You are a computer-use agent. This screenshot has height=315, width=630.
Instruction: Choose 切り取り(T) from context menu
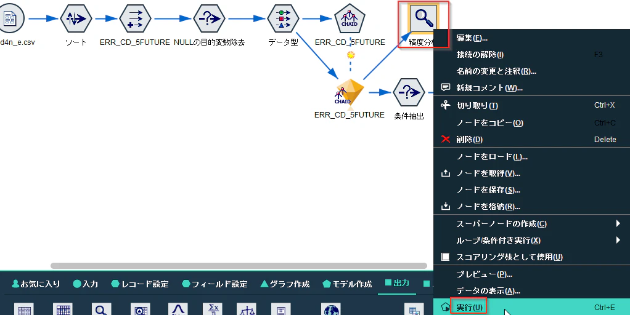(531, 105)
